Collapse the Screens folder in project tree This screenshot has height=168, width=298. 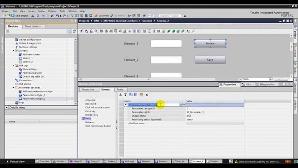pyautogui.click(x=14, y=51)
